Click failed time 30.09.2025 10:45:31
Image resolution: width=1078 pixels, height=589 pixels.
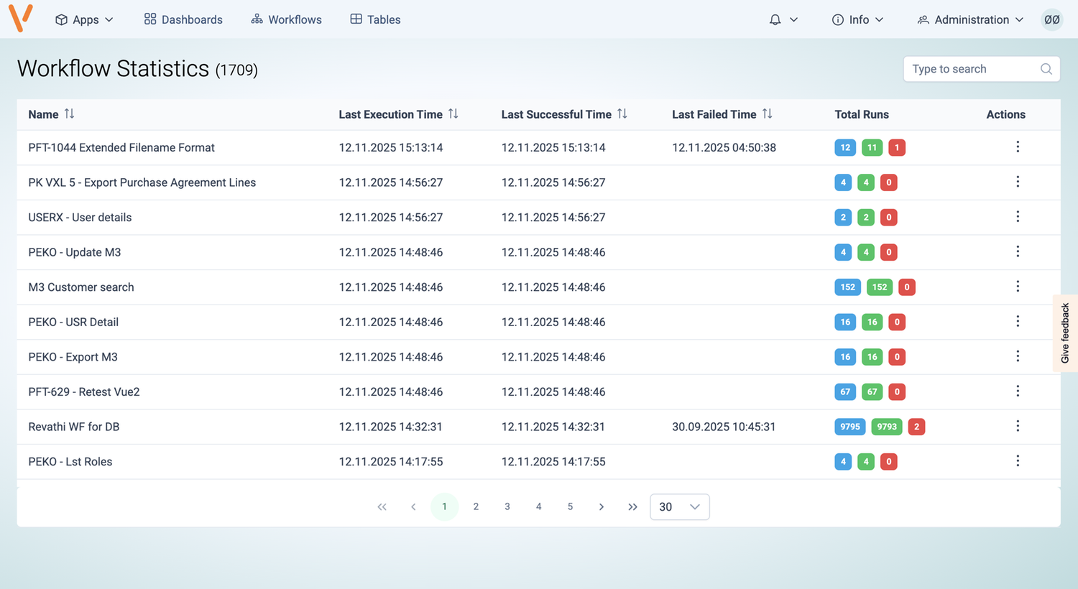pyautogui.click(x=724, y=427)
